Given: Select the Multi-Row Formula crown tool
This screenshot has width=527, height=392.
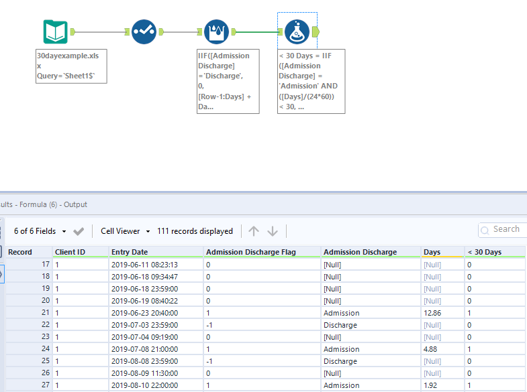Looking at the screenshot, I should click(217, 31).
